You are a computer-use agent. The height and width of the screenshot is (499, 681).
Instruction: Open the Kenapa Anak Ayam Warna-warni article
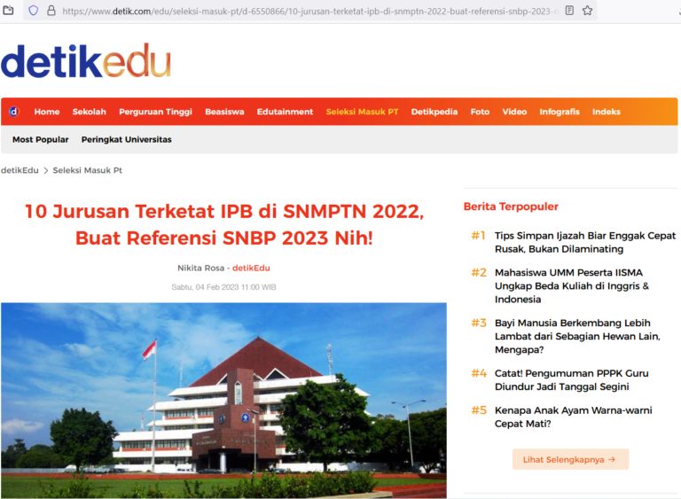click(584, 417)
